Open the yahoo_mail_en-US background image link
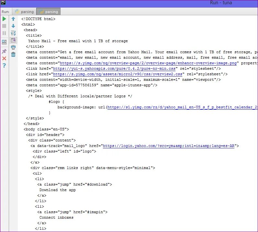This screenshot has width=258, height=232. 183,107
